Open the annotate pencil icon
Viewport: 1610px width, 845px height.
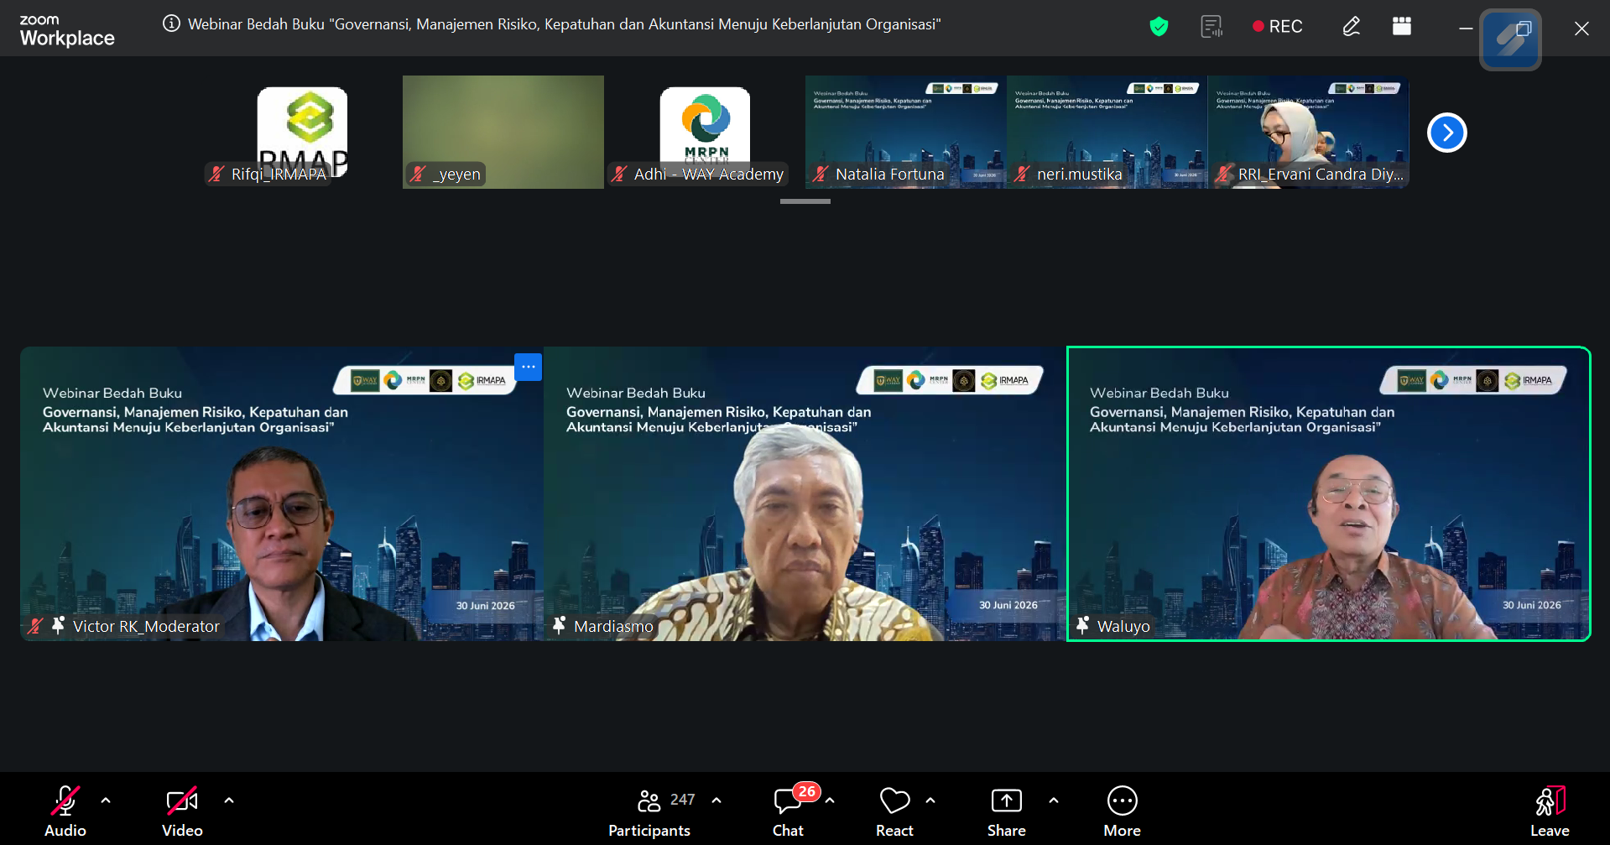pyautogui.click(x=1351, y=27)
